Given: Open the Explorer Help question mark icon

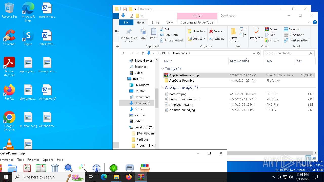Looking at the screenshot, I should (315, 22).
